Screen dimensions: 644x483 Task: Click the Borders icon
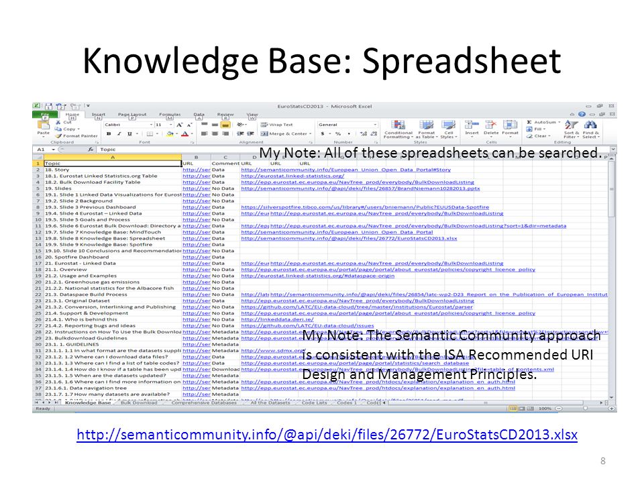pos(150,133)
